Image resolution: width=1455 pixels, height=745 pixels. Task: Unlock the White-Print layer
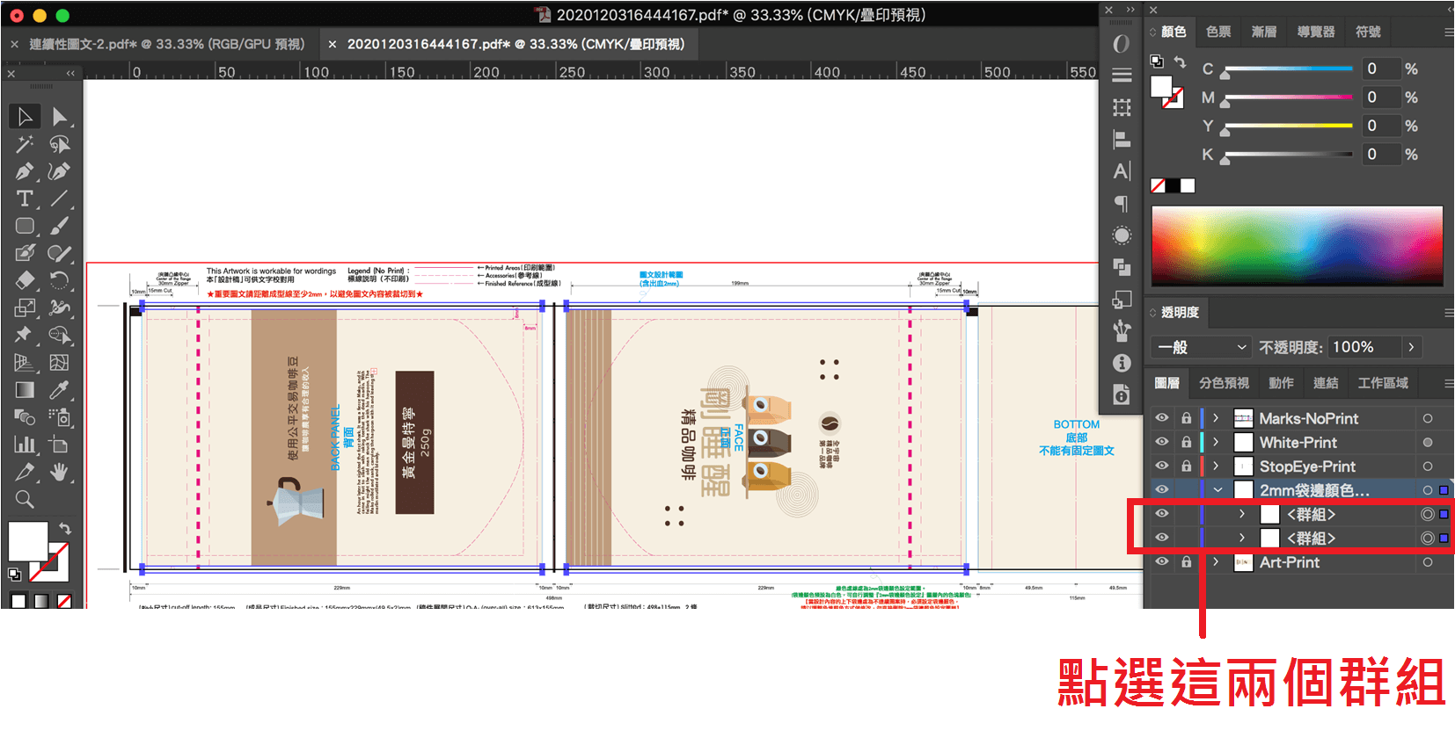pos(1186,442)
